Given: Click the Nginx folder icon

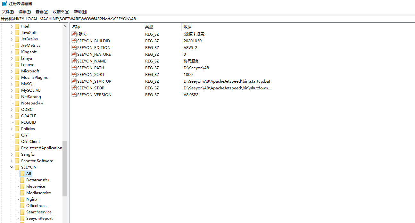Looking at the screenshot, I should 22,199.
